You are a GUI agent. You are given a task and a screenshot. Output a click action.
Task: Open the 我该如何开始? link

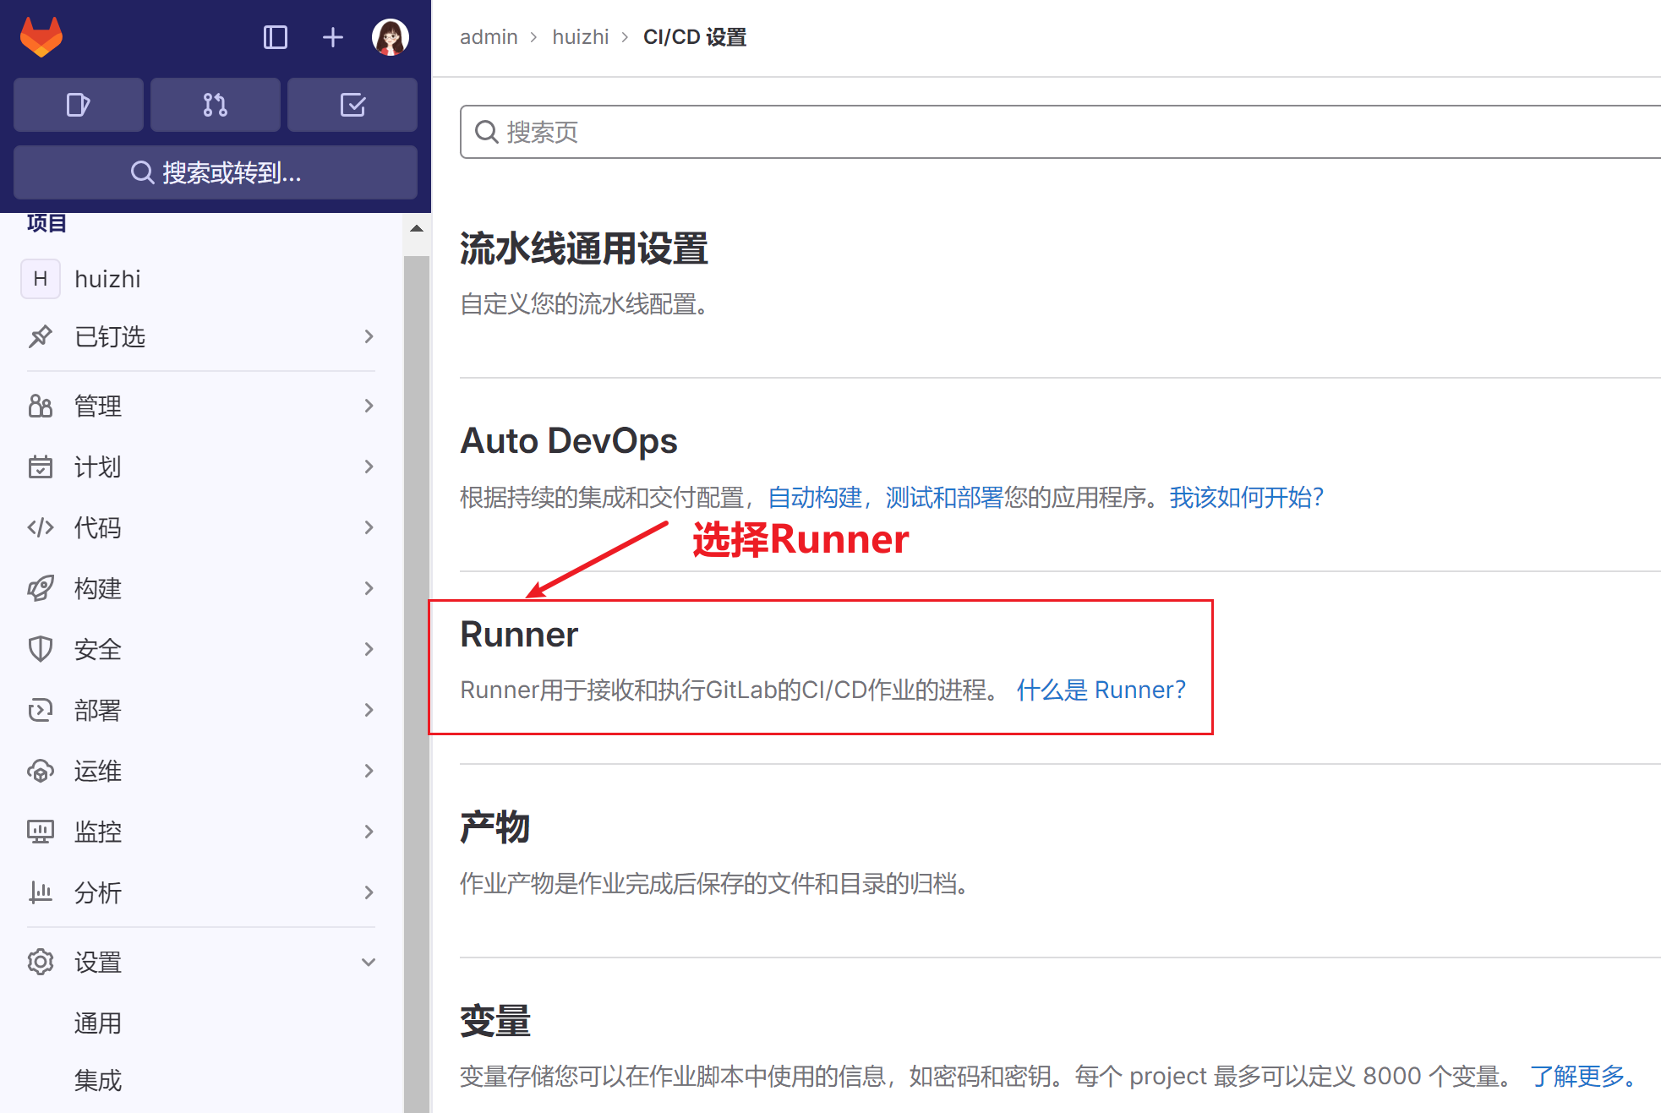(1246, 497)
